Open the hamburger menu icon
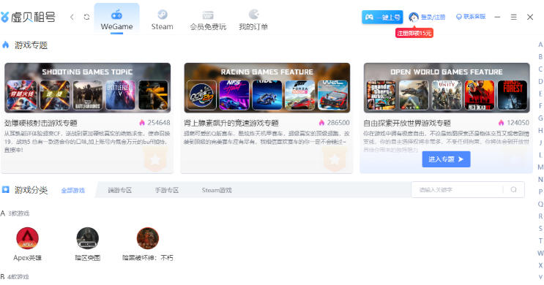The width and height of the screenshot is (544, 285). tap(513, 17)
